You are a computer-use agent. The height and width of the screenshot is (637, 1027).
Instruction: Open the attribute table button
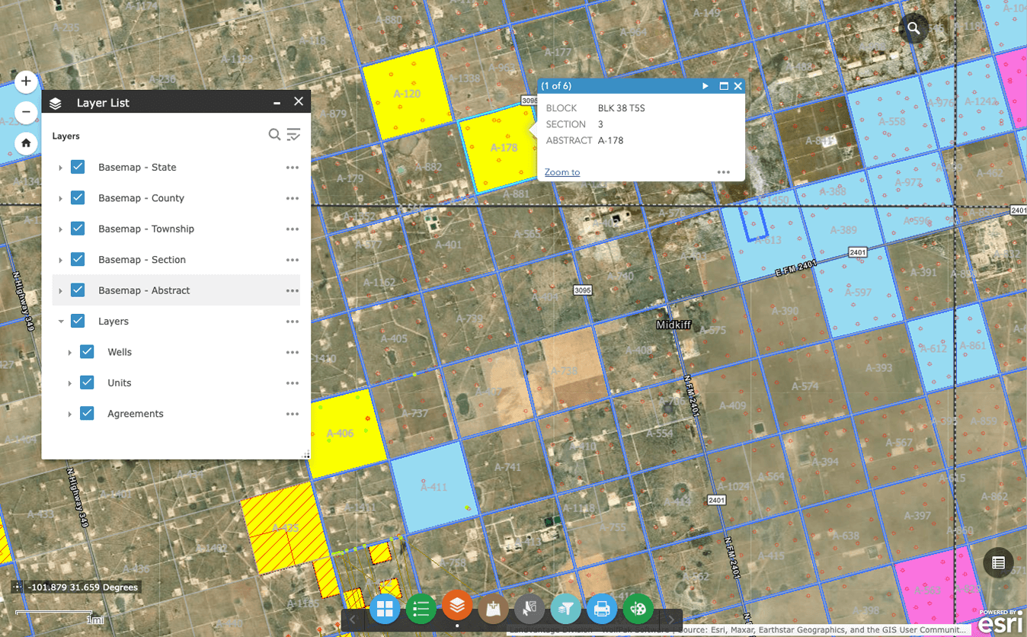[x=998, y=563]
